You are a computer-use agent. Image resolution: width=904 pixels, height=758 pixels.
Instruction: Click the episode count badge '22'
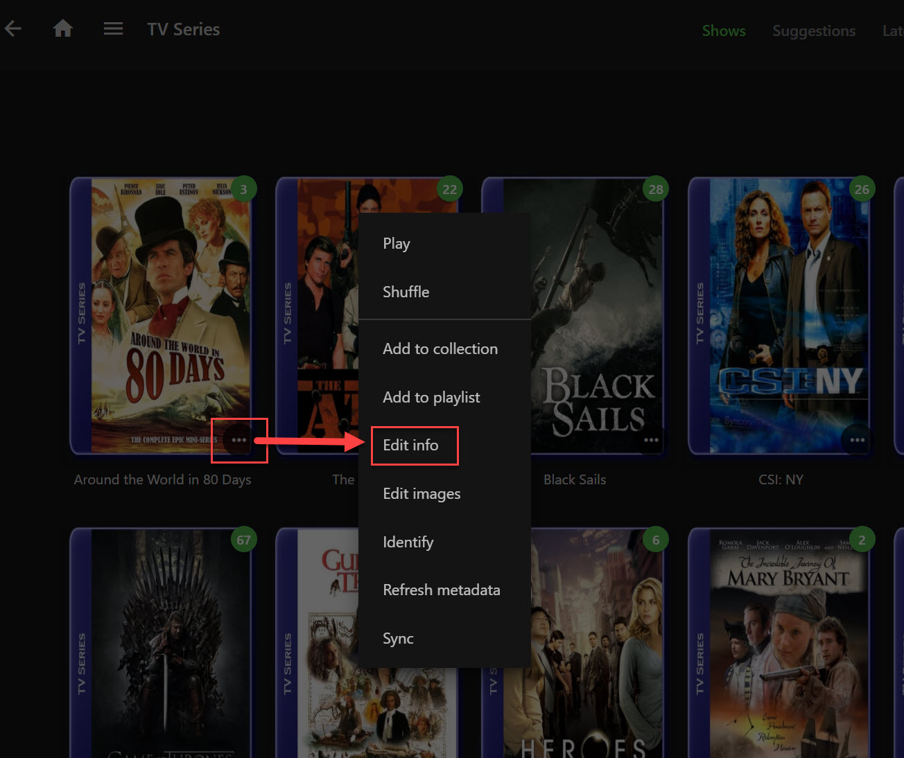[x=450, y=189]
